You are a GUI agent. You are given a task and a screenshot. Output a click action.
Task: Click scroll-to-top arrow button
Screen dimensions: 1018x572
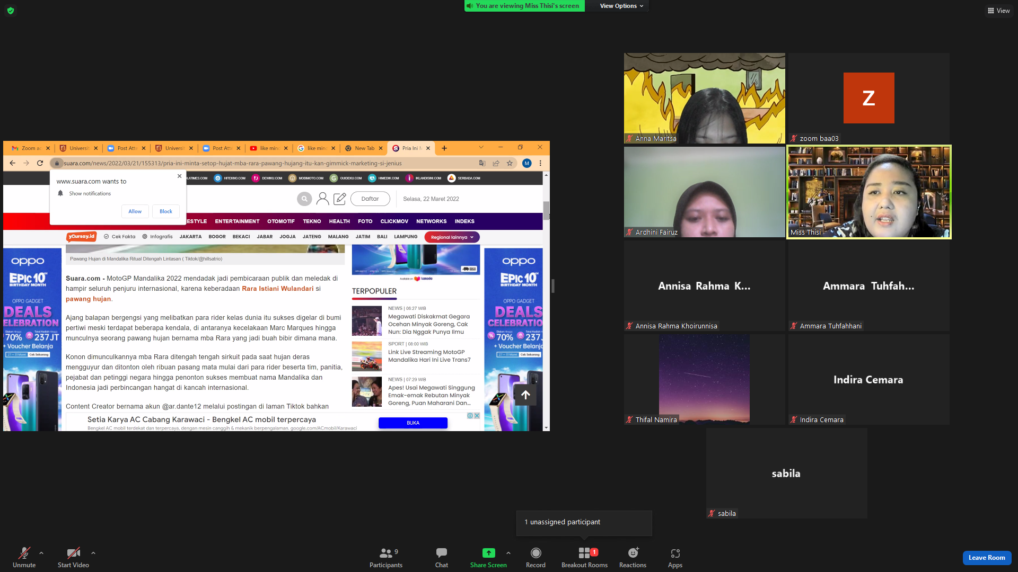[525, 395]
